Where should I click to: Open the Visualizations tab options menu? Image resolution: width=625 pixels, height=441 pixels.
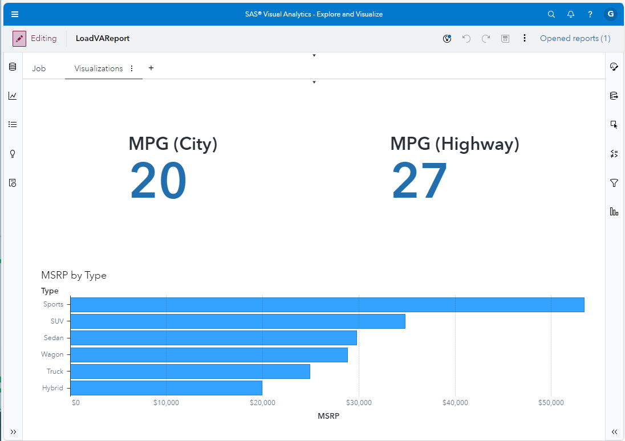132,68
